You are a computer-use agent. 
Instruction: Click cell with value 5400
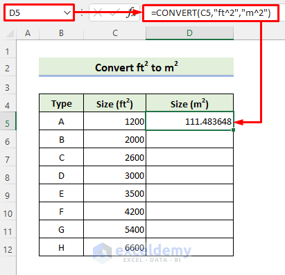tap(114, 229)
